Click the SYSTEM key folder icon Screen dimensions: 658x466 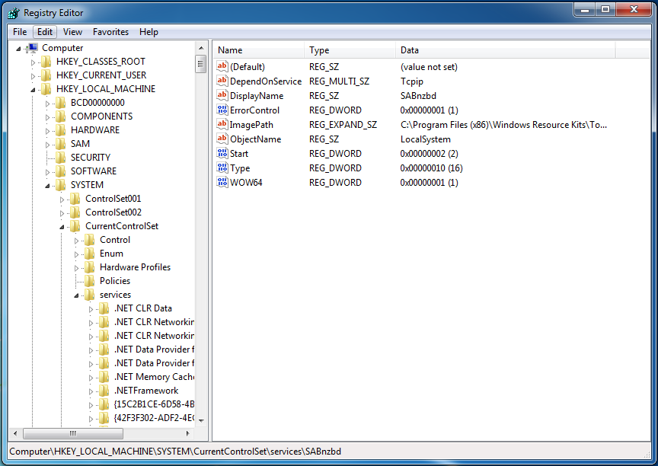tap(61, 185)
